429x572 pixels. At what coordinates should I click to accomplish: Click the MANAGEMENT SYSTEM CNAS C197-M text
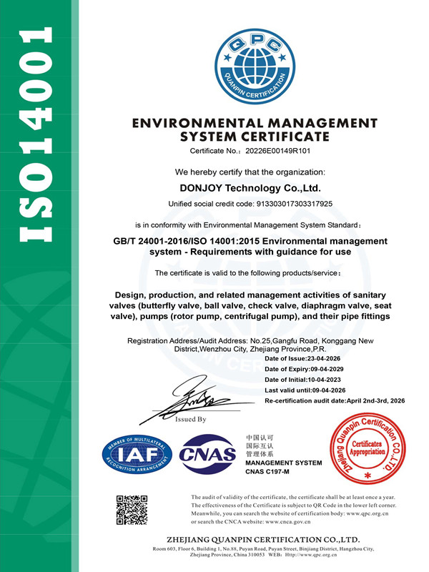tap(283, 468)
